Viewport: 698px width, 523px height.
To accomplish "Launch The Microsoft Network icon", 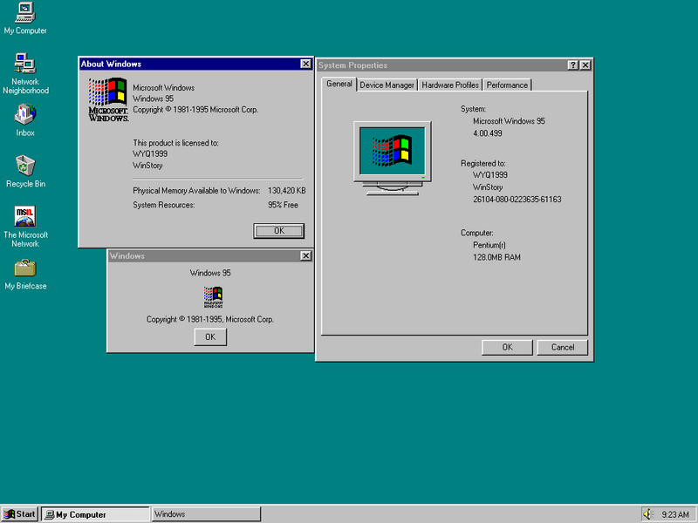I will tap(25, 216).
